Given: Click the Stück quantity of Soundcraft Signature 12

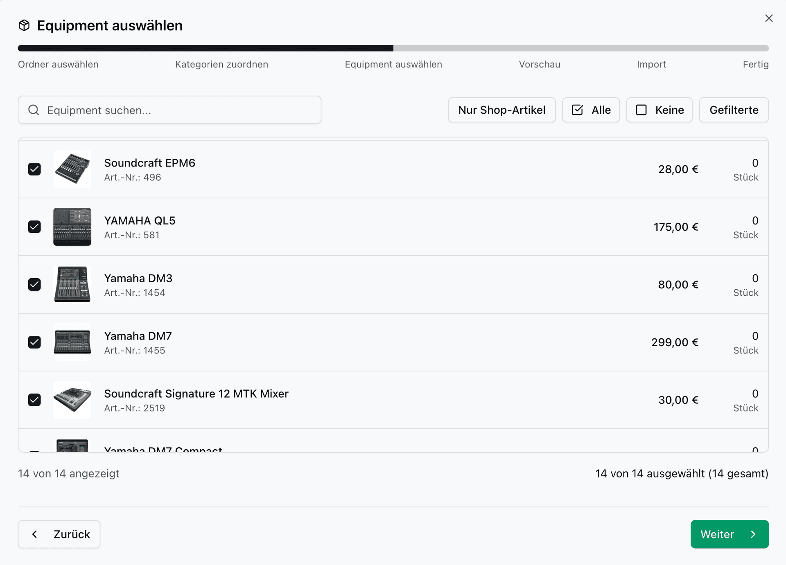Looking at the screenshot, I should (x=745, y=401).
